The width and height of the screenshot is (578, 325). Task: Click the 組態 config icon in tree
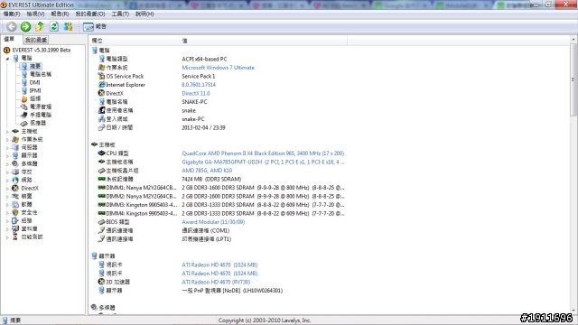point(15,220)
